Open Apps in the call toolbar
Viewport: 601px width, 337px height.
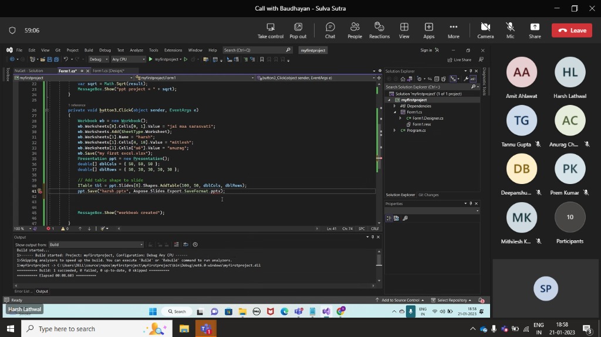pos(428,28)
